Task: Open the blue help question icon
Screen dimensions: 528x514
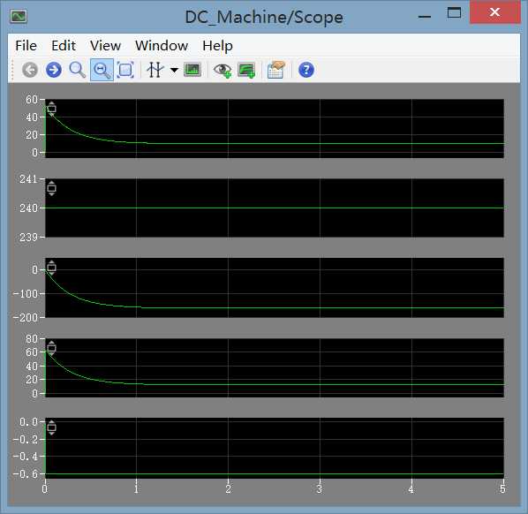Action: pos(306,70)
